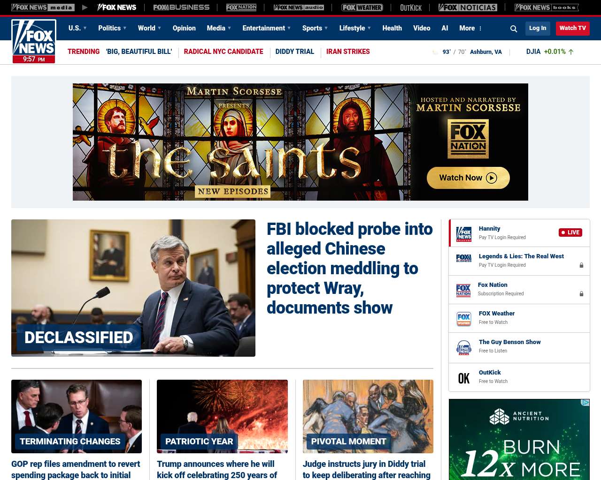Screen dimensions: 601x480
Task: Watch FOX Weather free stream
Action: click(519, 318)
